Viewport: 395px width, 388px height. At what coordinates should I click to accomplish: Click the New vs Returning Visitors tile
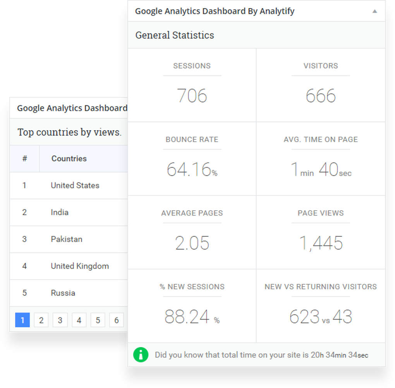(321, 306)
